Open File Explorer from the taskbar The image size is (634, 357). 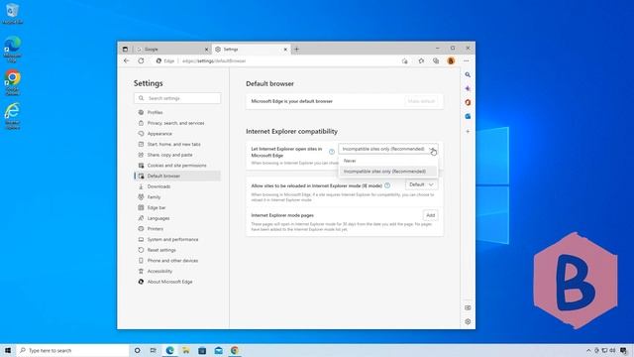tap(186, 350)
